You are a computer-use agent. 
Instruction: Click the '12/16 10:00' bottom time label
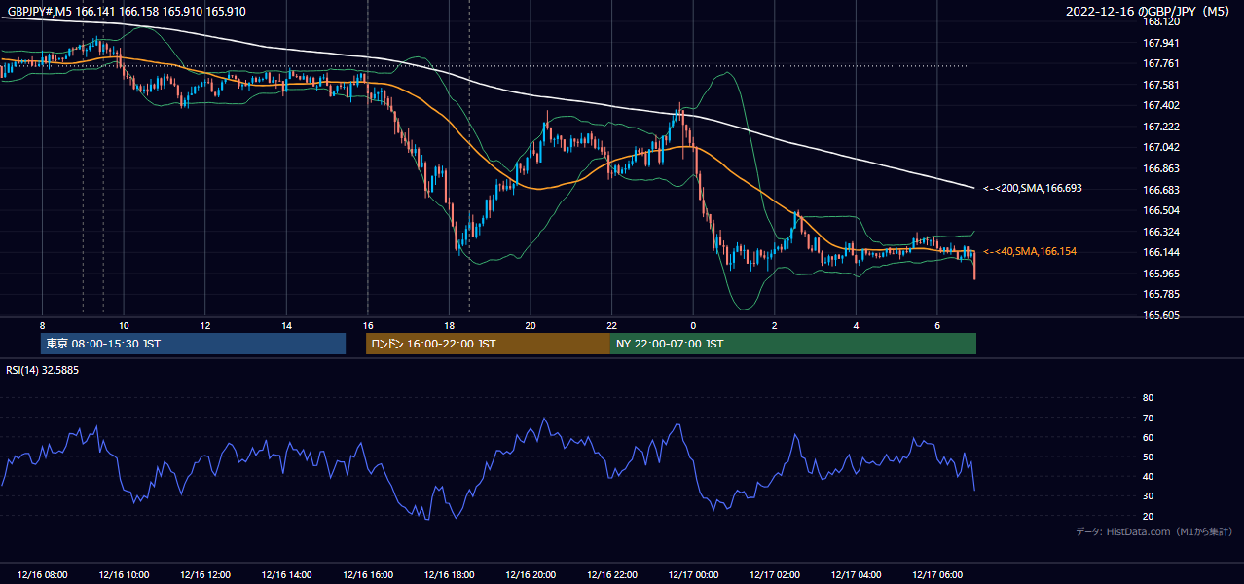click(124, 575)
